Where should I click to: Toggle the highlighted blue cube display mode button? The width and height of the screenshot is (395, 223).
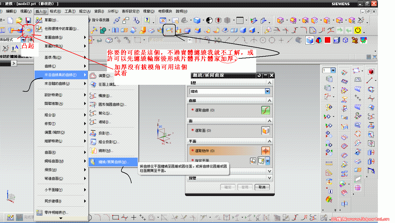(x=310, y=40)
